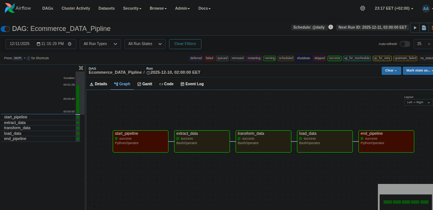The image size is (433, 210).
Task: Open the Admin menu
Action: coord(182,8)
